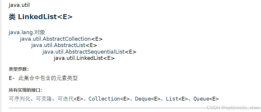The image size is (261, 112).
Task: Click java.util.LinkedList<E> in the hierarchy tree
Action: tap(84, 58)
